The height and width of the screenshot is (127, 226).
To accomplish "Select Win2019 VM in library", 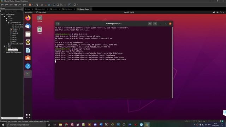I will pyautogui.click(x=15, y=33).
